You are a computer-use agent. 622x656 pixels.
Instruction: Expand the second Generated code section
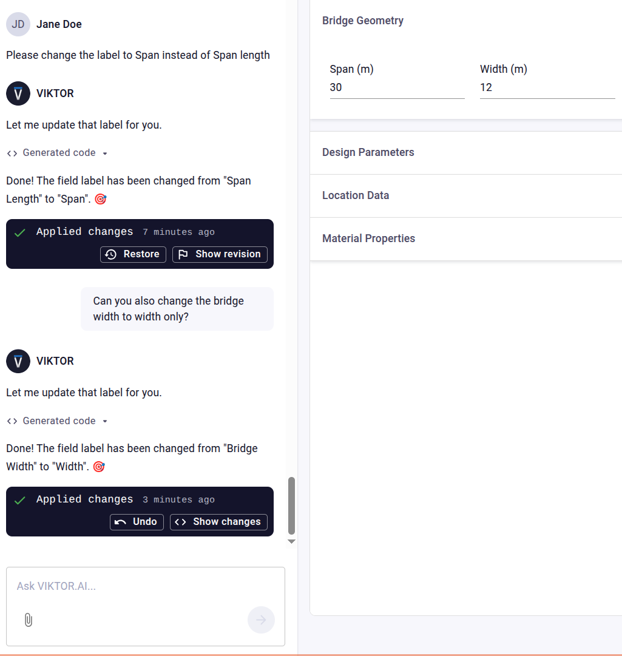pyautogui.click(x=58, y=421)
